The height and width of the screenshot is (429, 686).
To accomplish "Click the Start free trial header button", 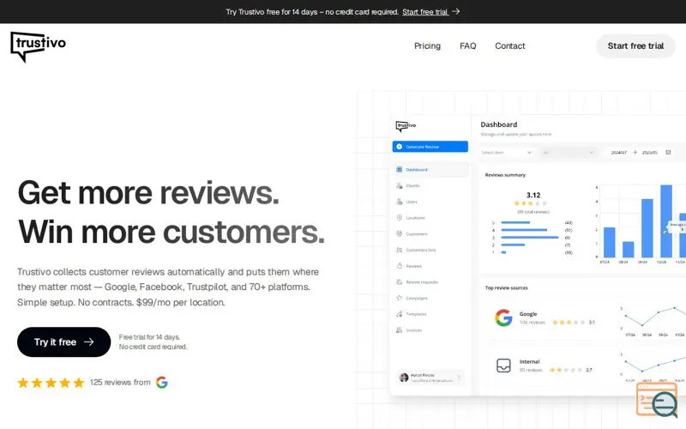I will (635, 46).
